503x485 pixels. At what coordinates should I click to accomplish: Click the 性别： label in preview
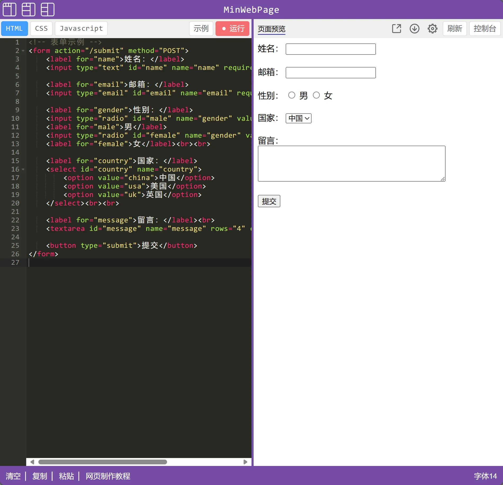click(268, 95)
